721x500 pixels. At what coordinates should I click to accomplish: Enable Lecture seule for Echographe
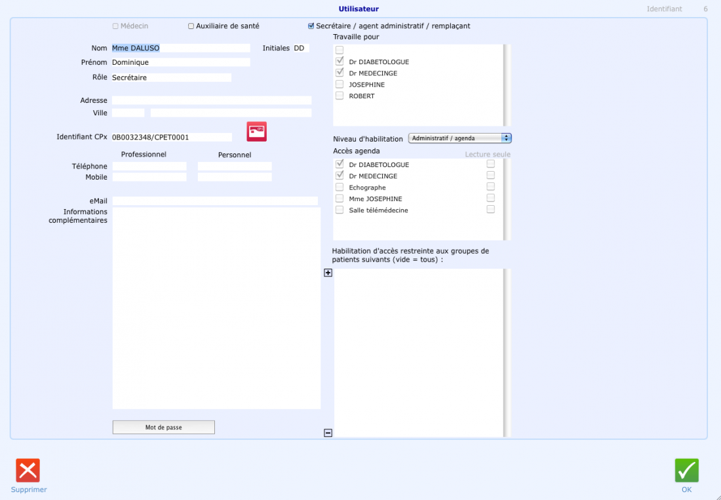(x=491, y=187)
